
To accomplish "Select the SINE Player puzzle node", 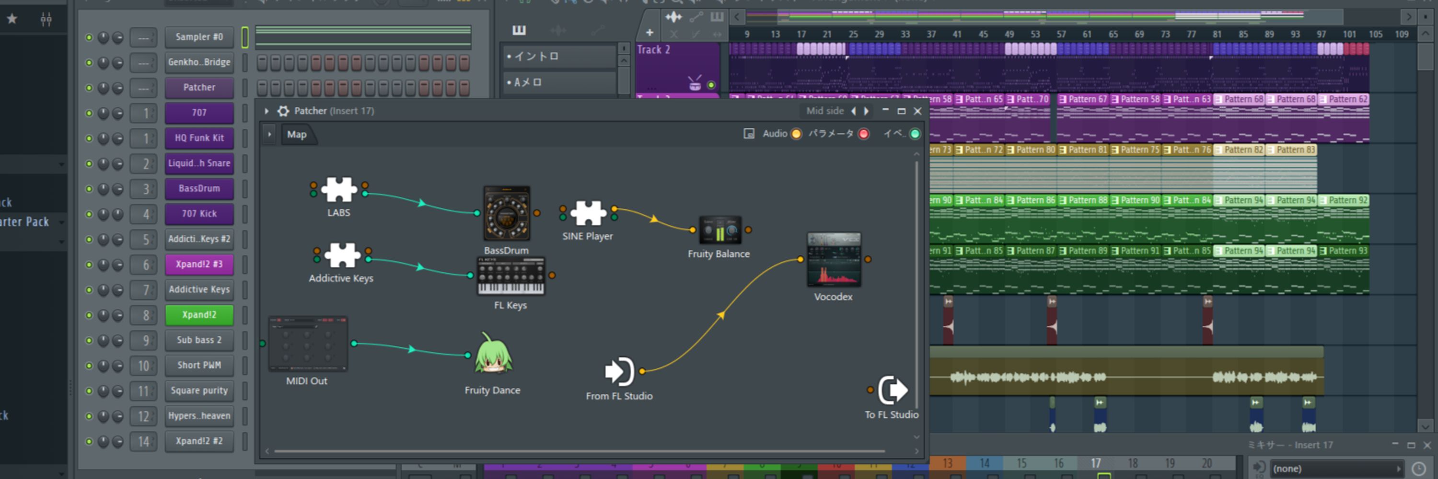I will (x=588, y=213).
